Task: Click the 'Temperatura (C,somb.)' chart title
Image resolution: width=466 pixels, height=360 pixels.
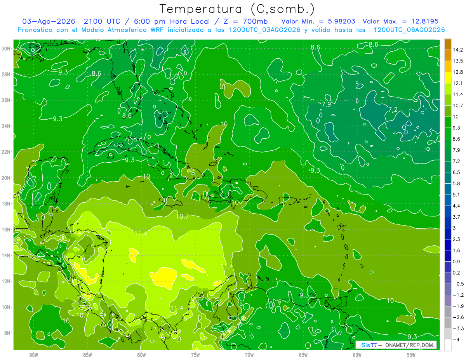Action: click(237, 9)
